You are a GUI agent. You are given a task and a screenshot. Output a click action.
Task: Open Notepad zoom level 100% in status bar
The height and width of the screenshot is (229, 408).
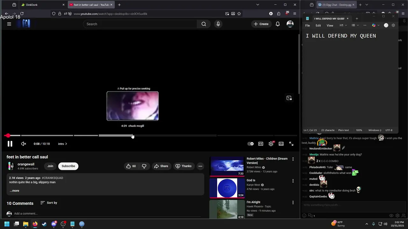(359, 130)
